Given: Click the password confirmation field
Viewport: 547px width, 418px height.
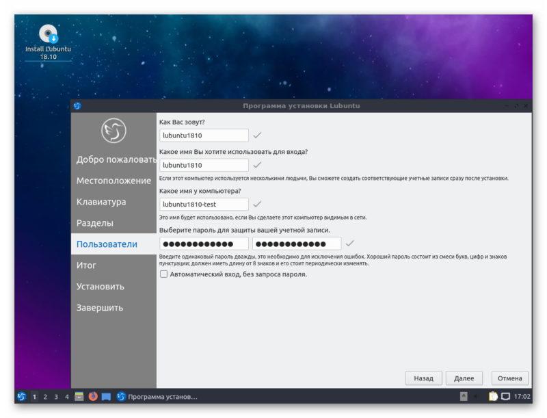Looking at the screenshot, I should (297, 244).
